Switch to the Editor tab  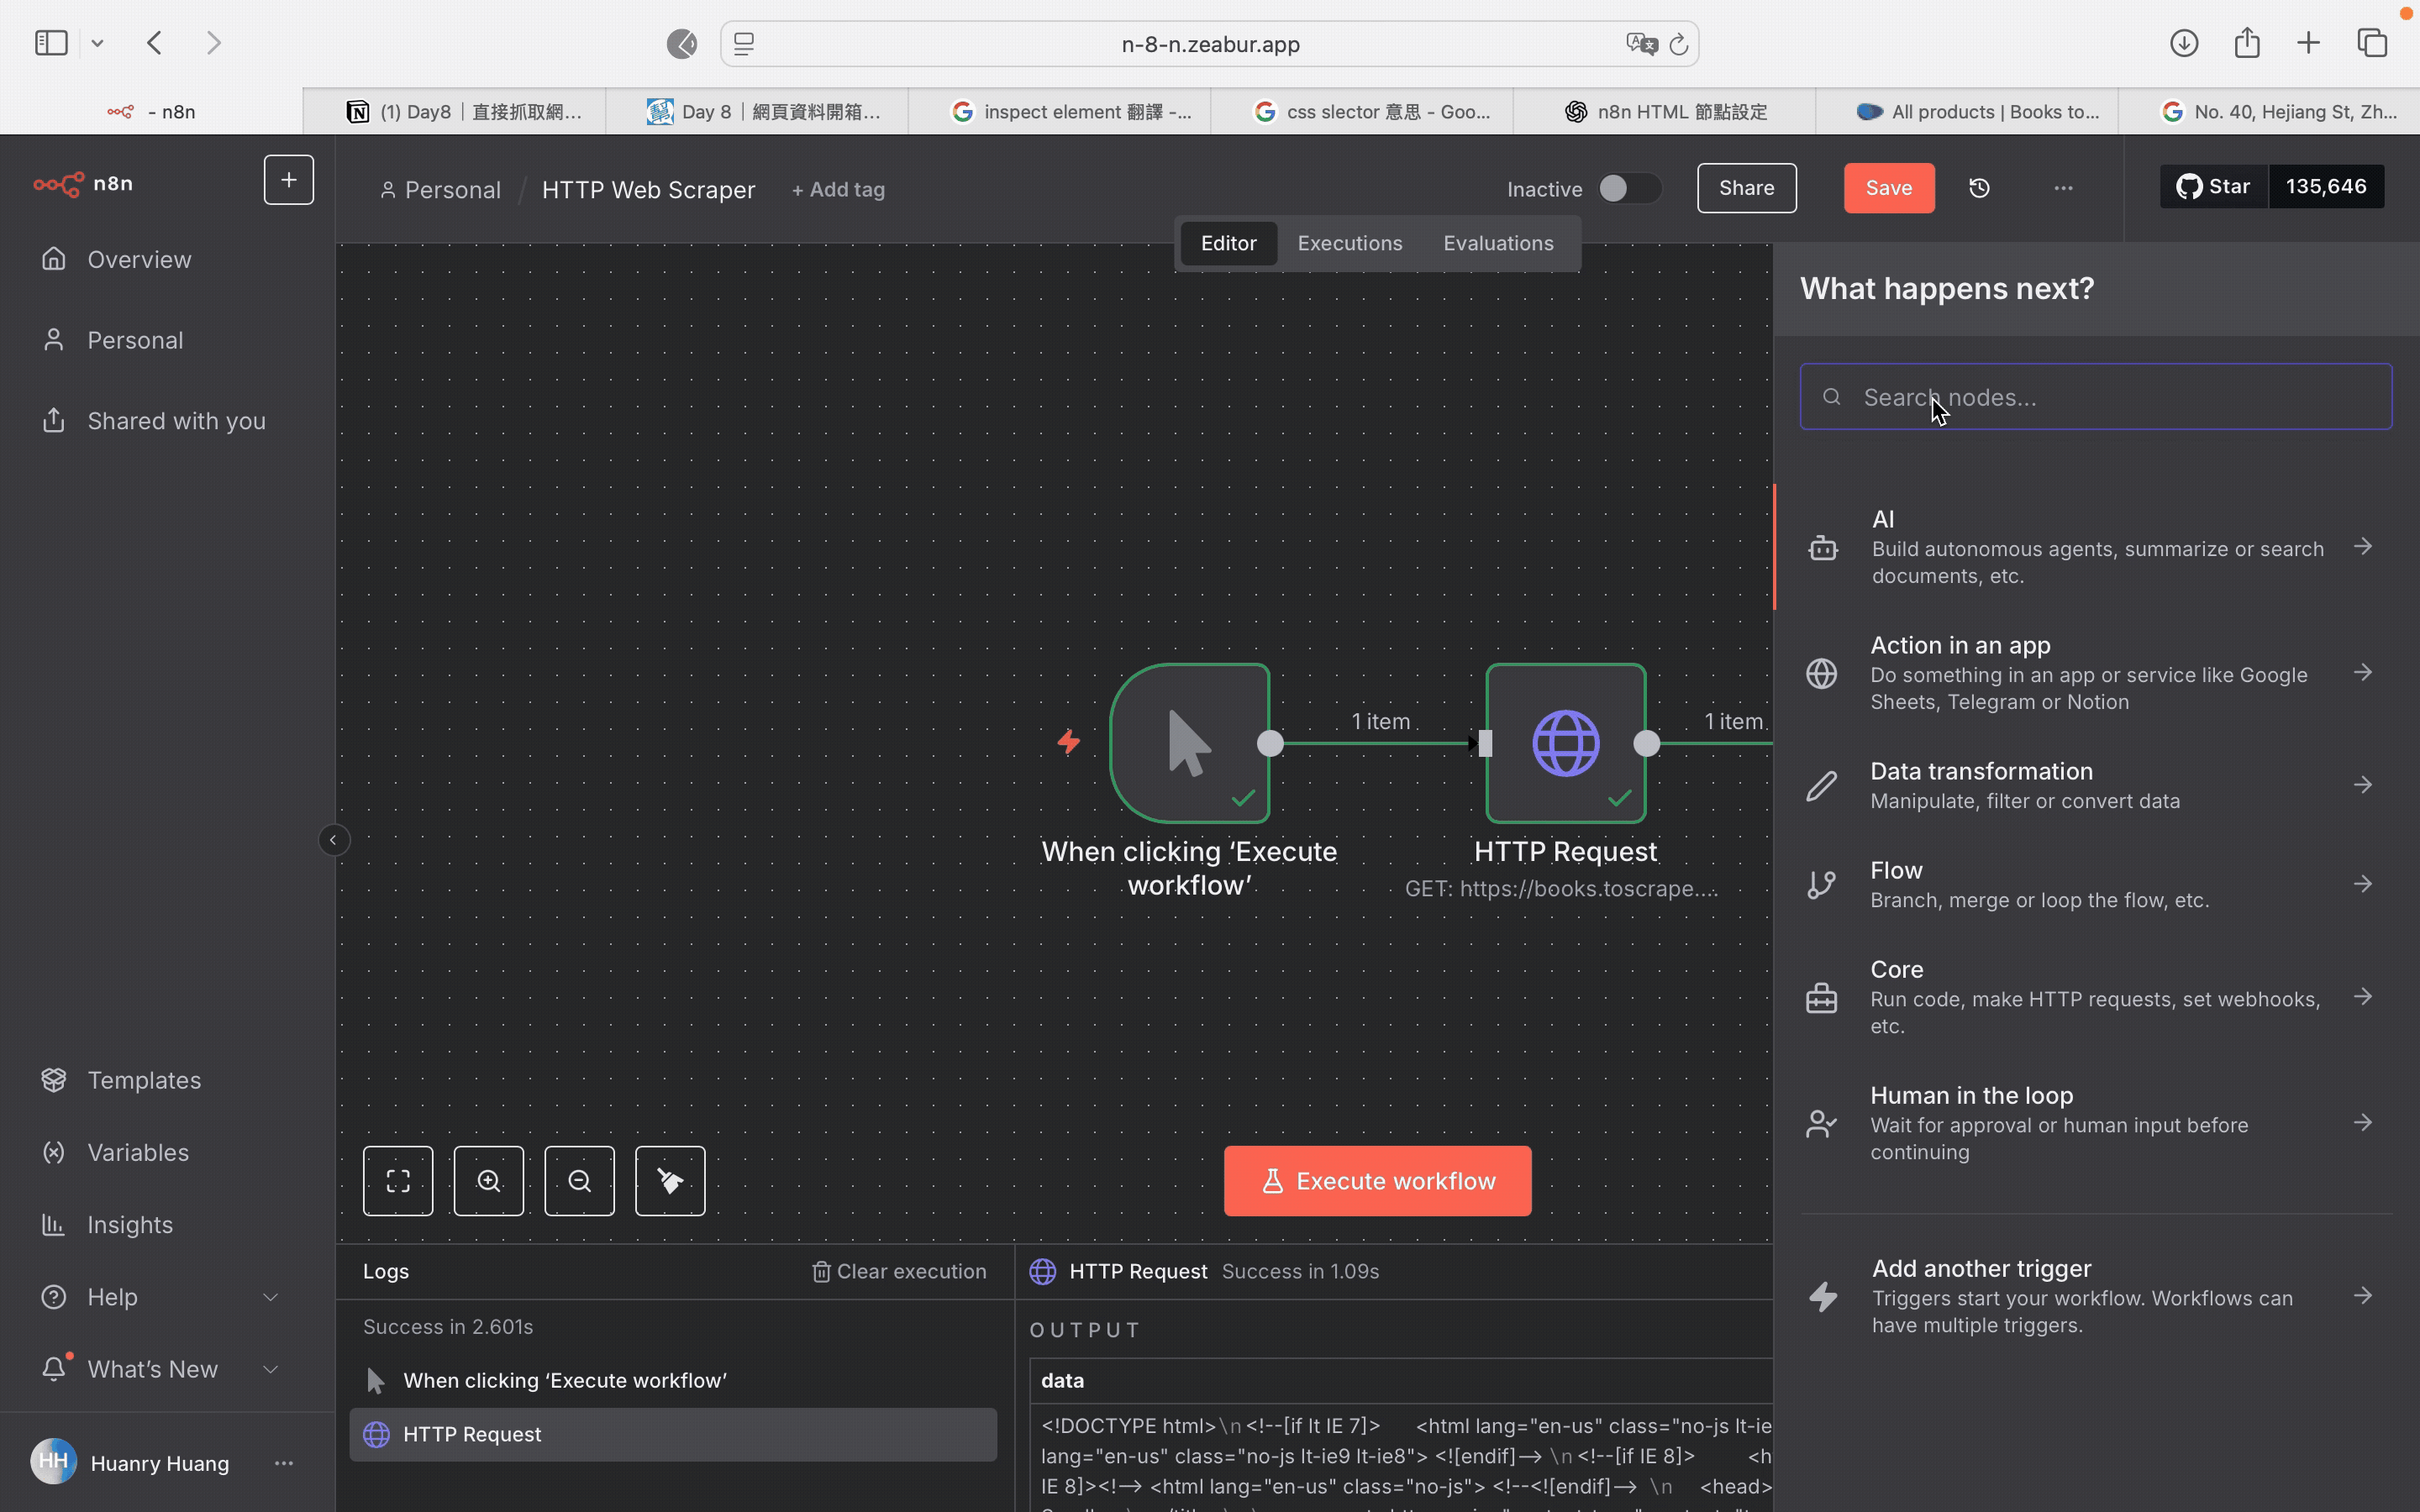click(1228, 243)
